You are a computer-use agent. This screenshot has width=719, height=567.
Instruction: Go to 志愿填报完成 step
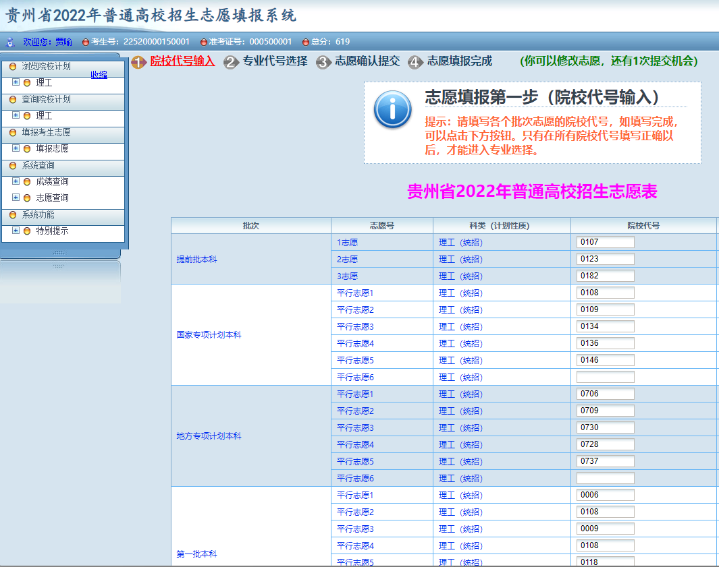tap(460, 61)
